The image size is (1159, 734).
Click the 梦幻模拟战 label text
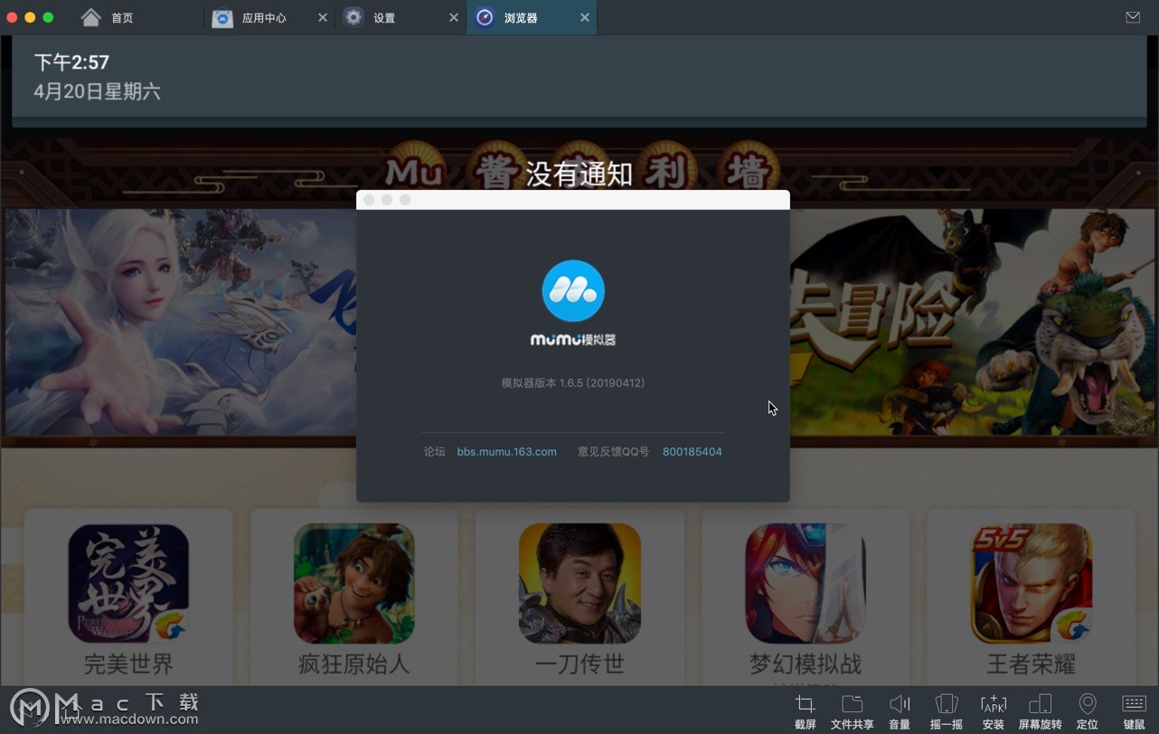tap(806, 664)
